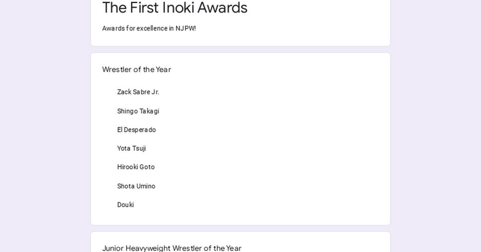Click the 'Wrestler of the Year' question heading

point(137,70)
